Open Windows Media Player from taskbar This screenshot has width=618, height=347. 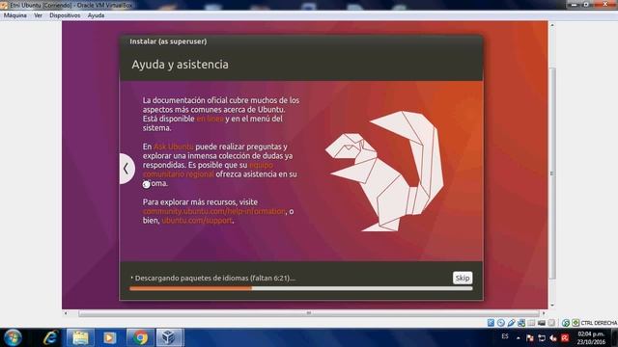(110, 337)
